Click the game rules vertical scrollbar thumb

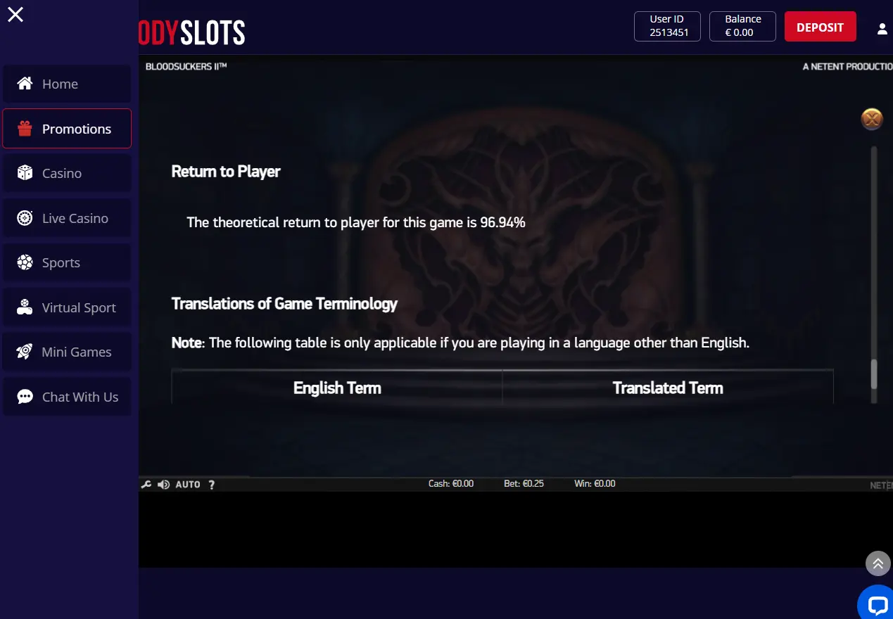874,374
